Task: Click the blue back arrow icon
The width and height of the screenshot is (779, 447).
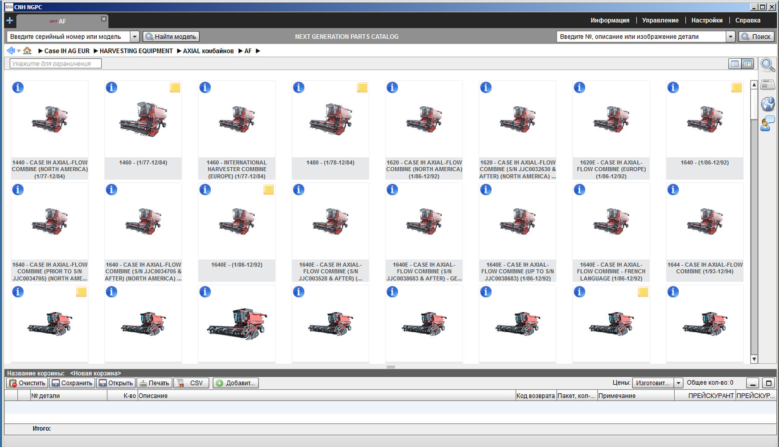Action: [11, 51]
